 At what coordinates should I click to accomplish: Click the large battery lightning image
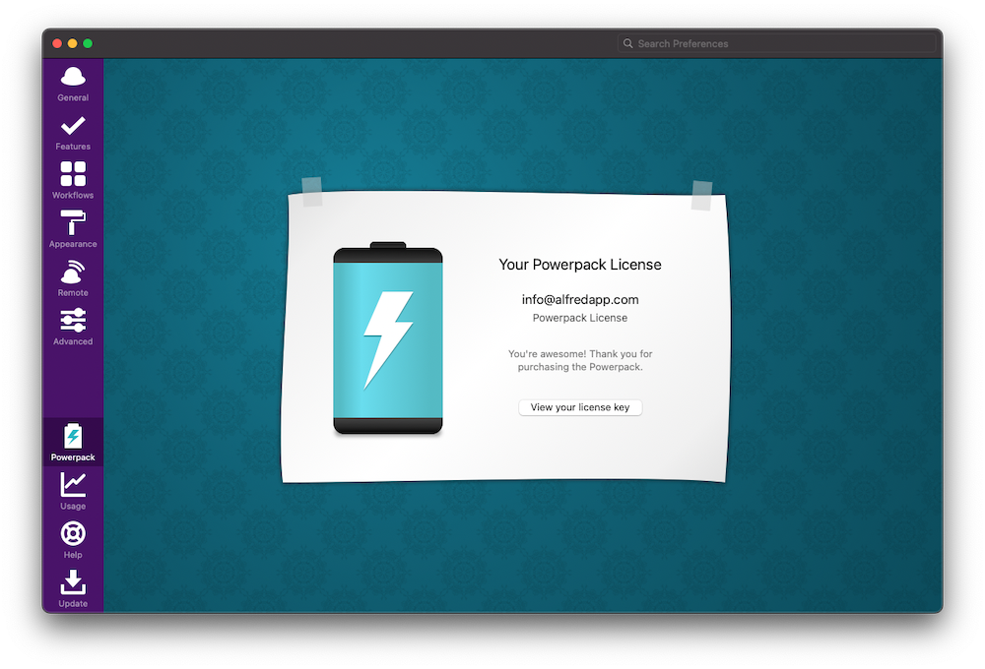388,339
